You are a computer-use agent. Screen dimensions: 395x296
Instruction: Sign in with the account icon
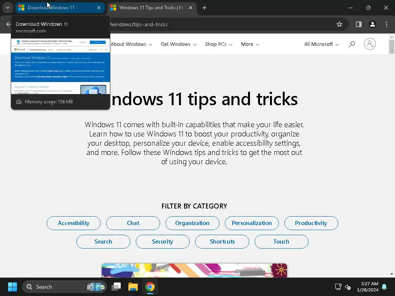(370, 44)
